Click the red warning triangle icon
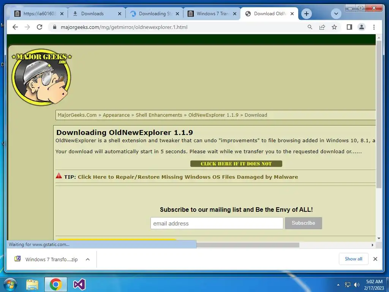Screen dimensions: 389x292 [59, 176]
